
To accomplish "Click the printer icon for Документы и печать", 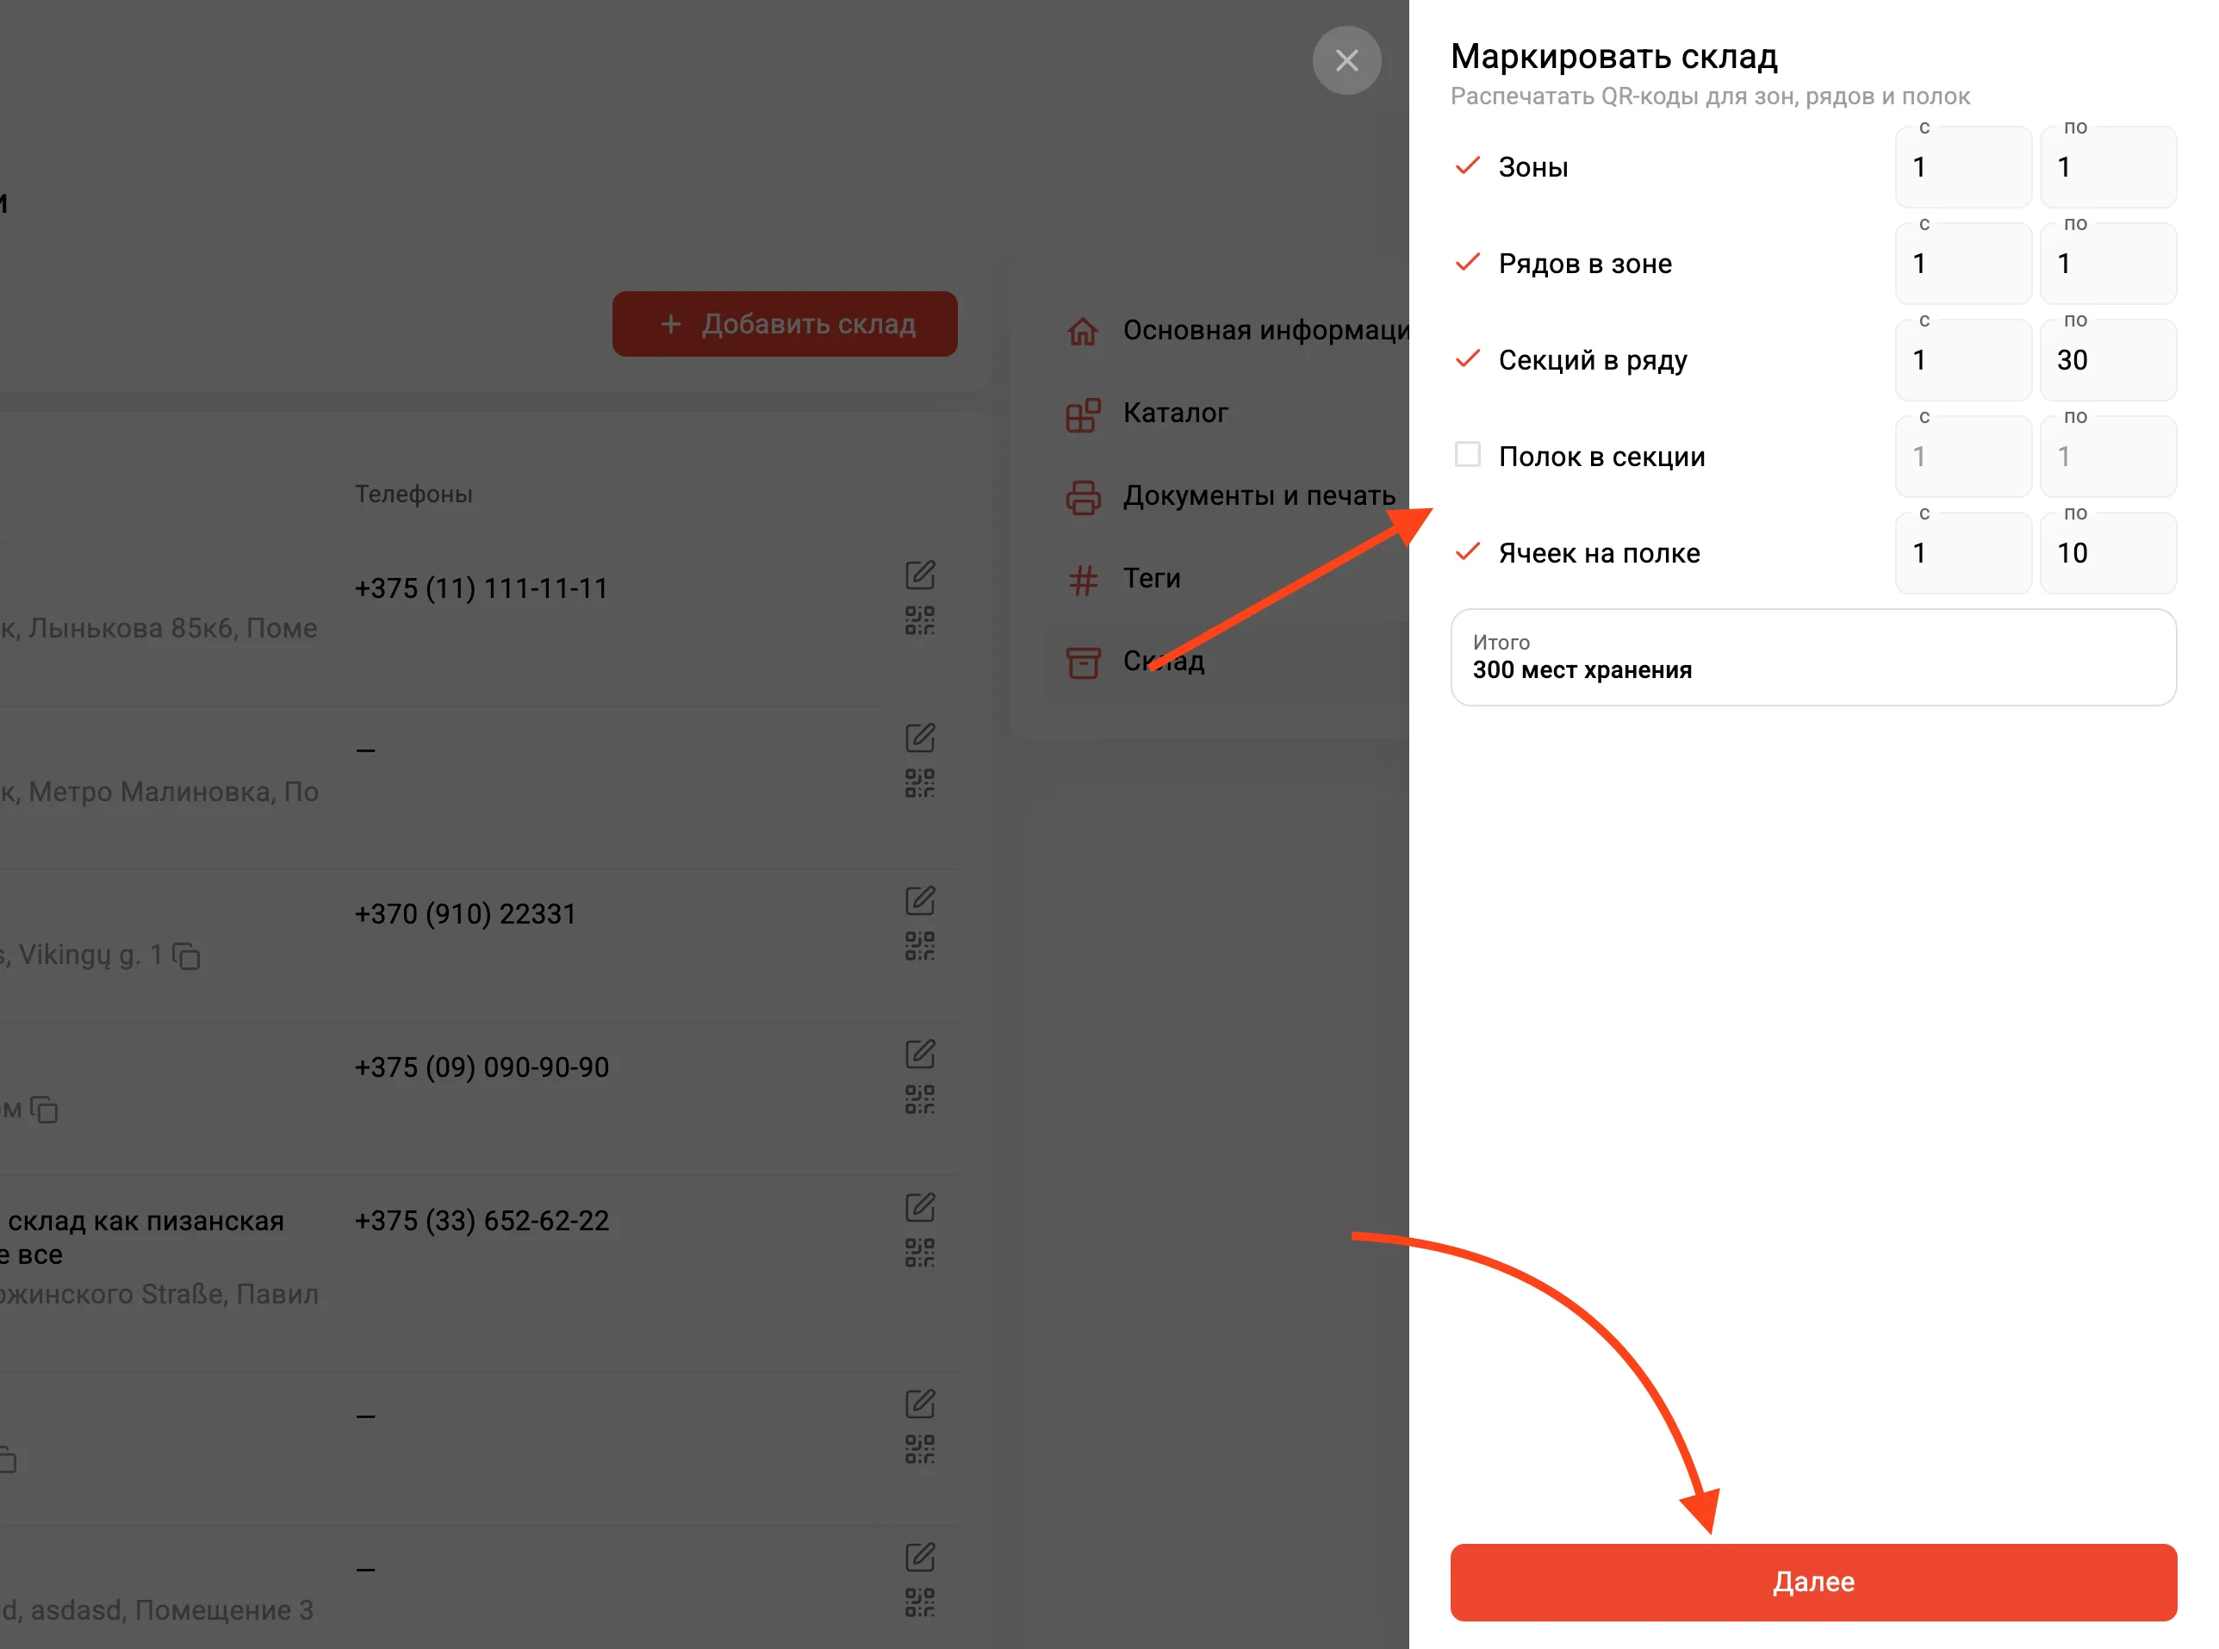I will pyautogui.click(x=1083, y=496).
